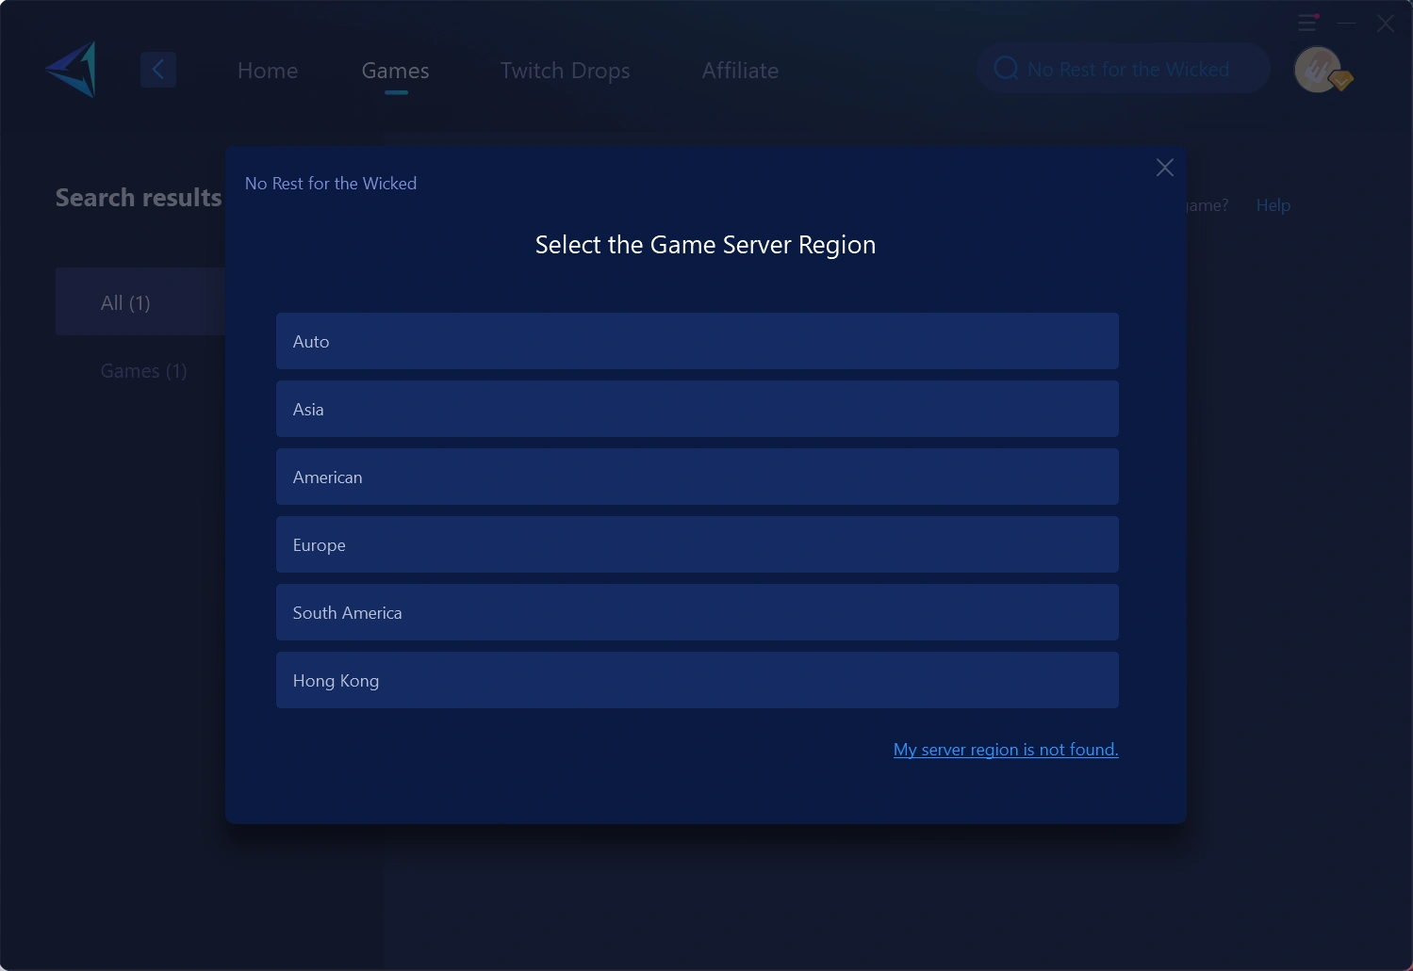The width and height of the screenshot is (1413, 971).
Task: Close the region selection dialog with the X
Action: coord(1164,167)
